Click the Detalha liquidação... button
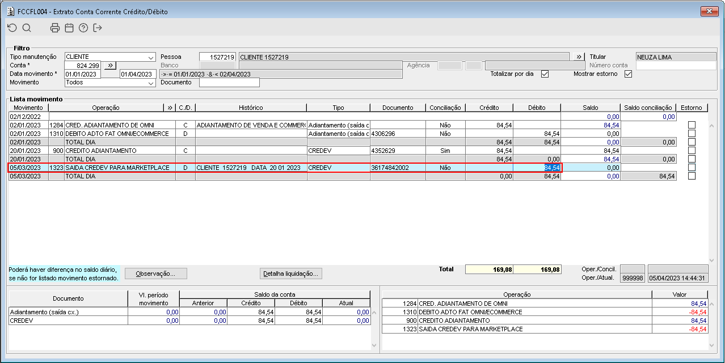Screen dimensions: 725x363 coord(291,274)
